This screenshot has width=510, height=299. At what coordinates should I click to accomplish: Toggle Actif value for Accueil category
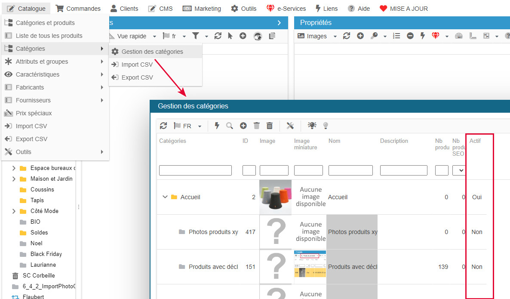(x=476, y=197)
